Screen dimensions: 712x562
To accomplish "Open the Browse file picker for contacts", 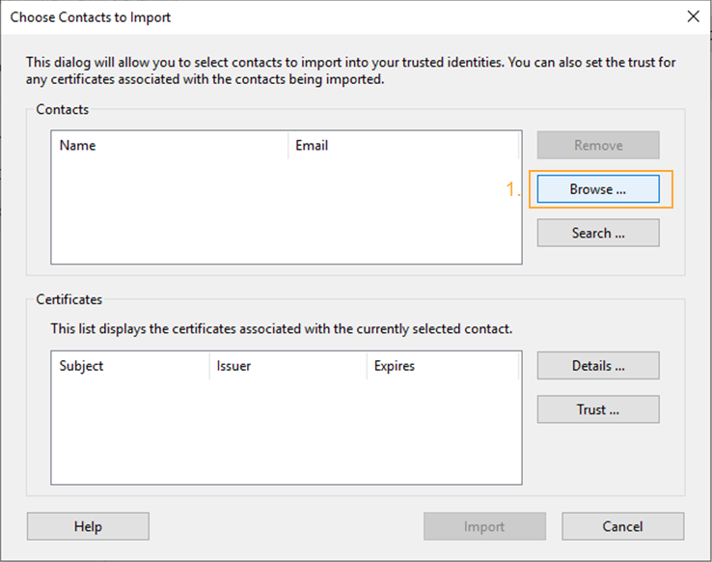I will [x=598, y=189].
